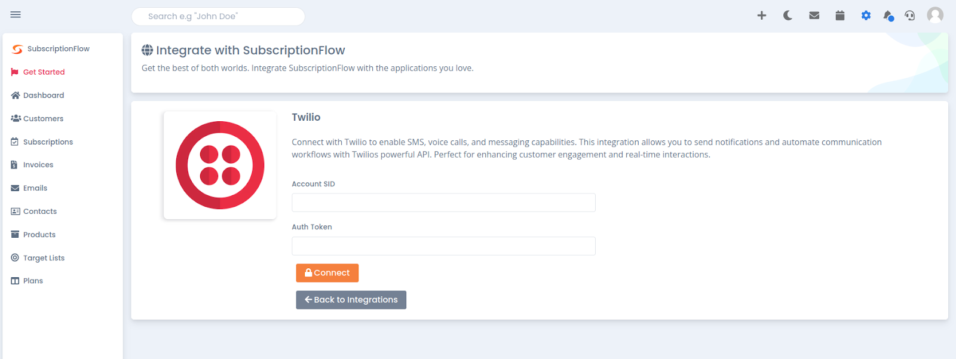Open the user profile avatar
Image resolution: width=956 pixels, height=359 pixels.
(x=935, y=15)
